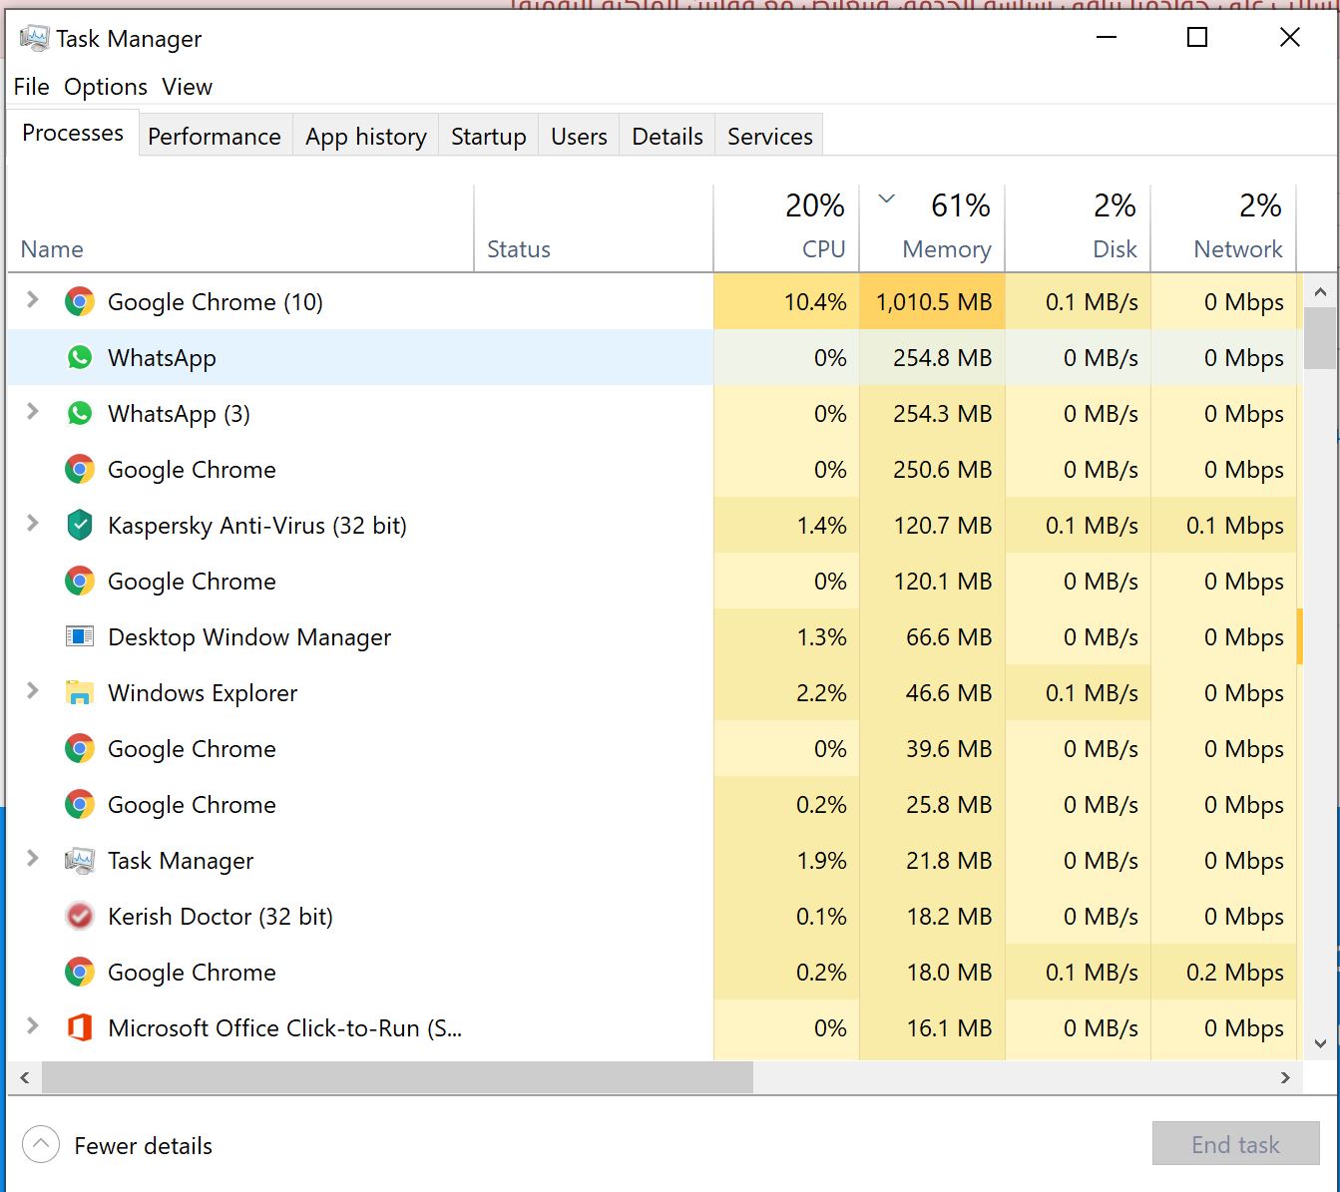Screen dimensions: 1340x1192
Task: Click the Task Manager process row icon
Action: click(80, 860)
